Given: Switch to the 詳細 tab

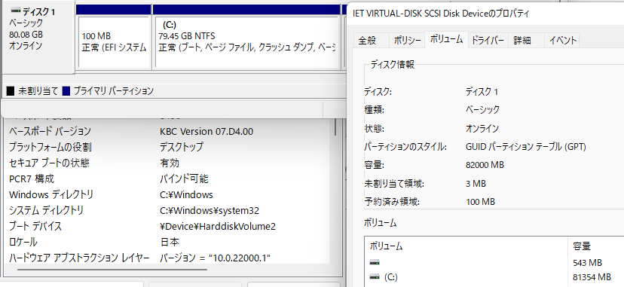Looking at the screenshot, I should pos(526,40).
